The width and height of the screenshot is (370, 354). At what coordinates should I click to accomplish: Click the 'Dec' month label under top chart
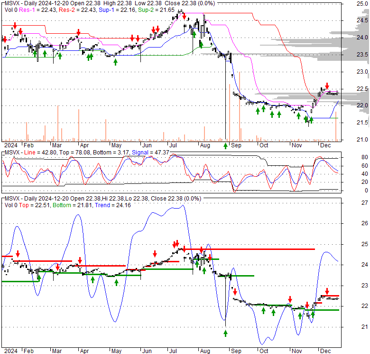tap(325, 145)
